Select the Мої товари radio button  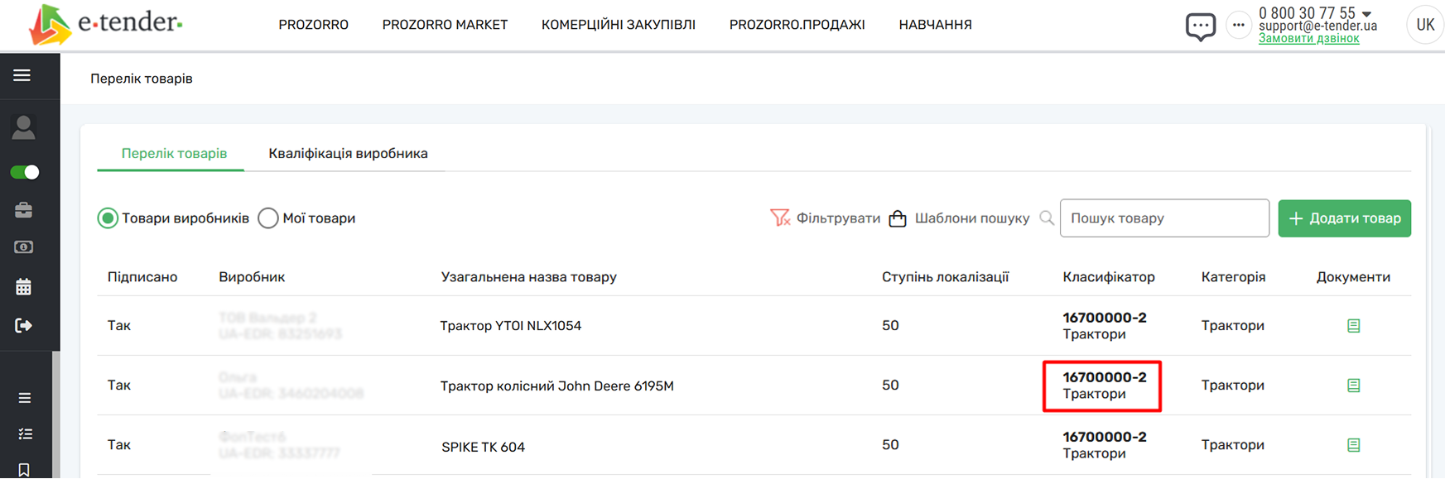267,218
